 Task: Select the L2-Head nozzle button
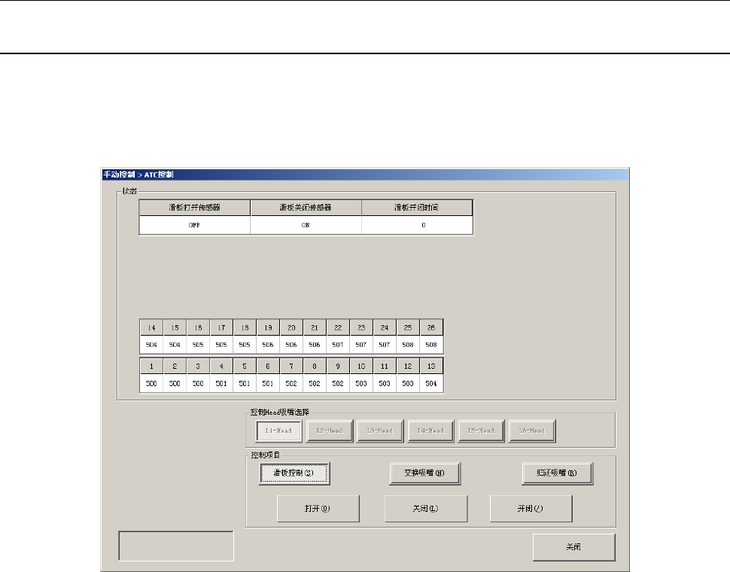point(330,431)
